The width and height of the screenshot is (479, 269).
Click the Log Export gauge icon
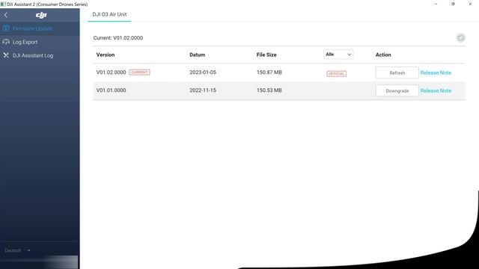tap(6, 42)
